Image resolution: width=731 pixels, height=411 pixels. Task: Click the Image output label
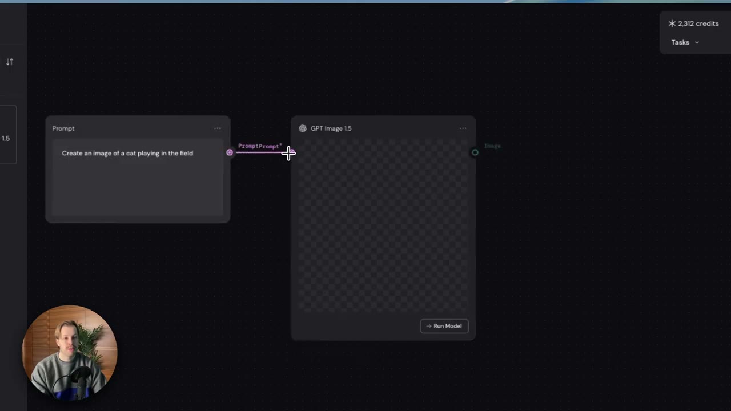(492, 146)
